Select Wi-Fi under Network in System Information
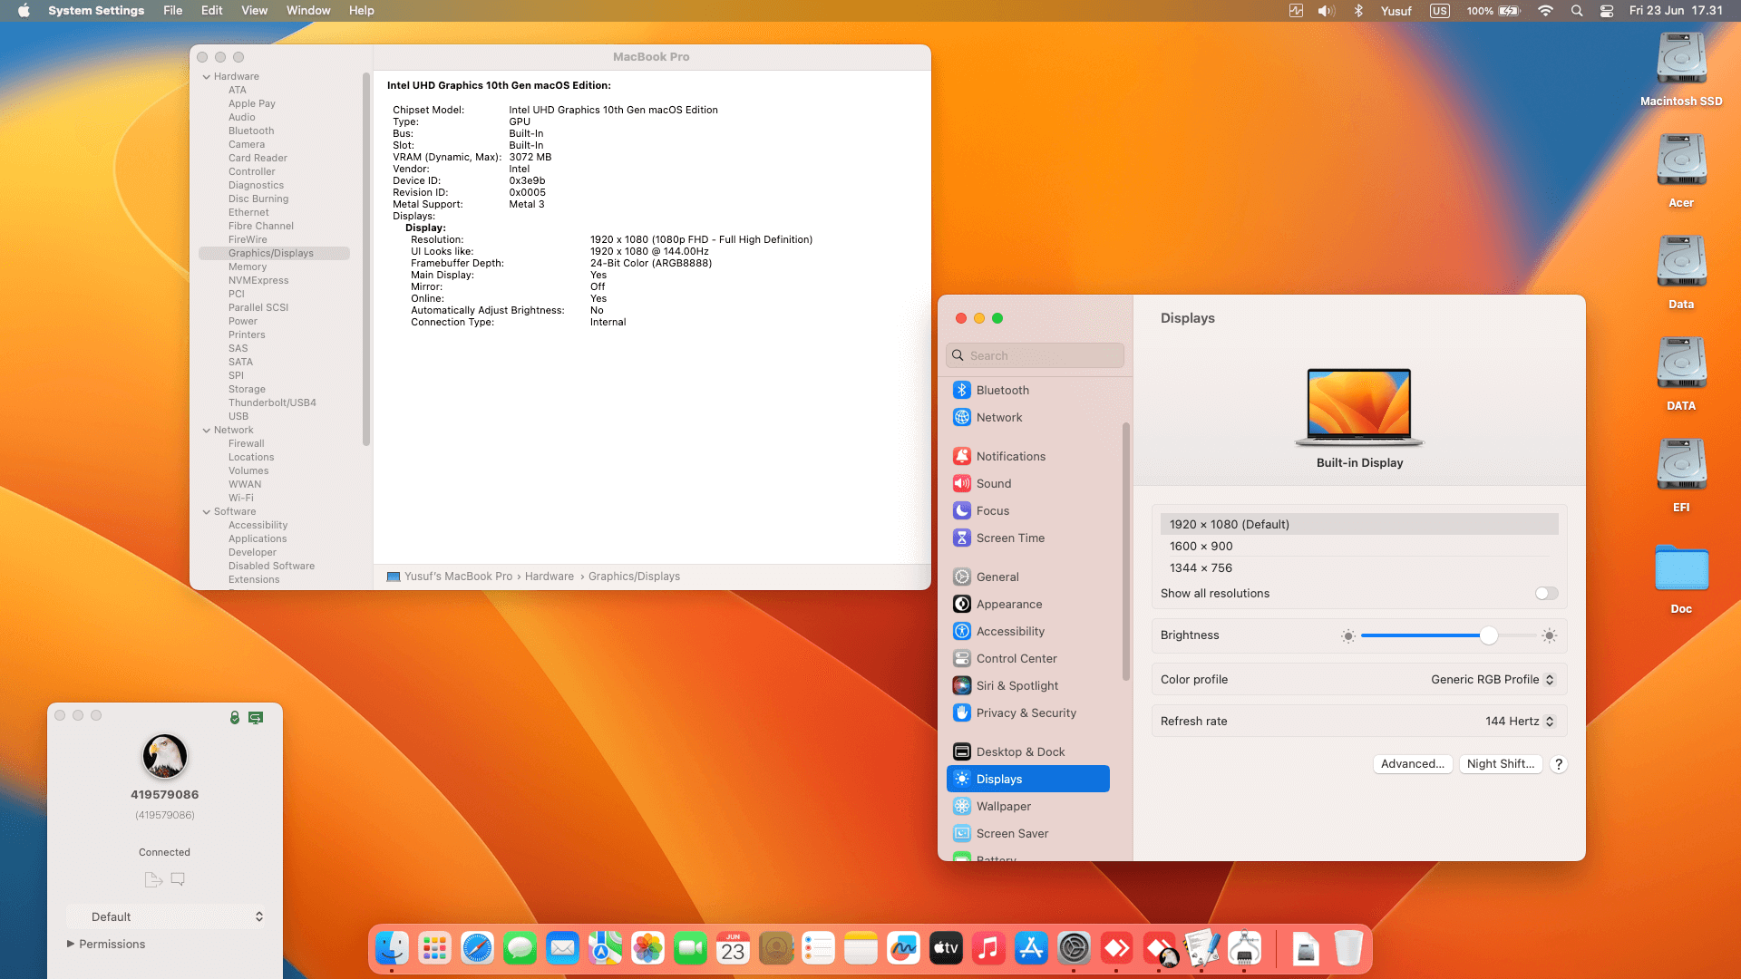The width and height of the screenshot is (1741, 979). point(241,498)
